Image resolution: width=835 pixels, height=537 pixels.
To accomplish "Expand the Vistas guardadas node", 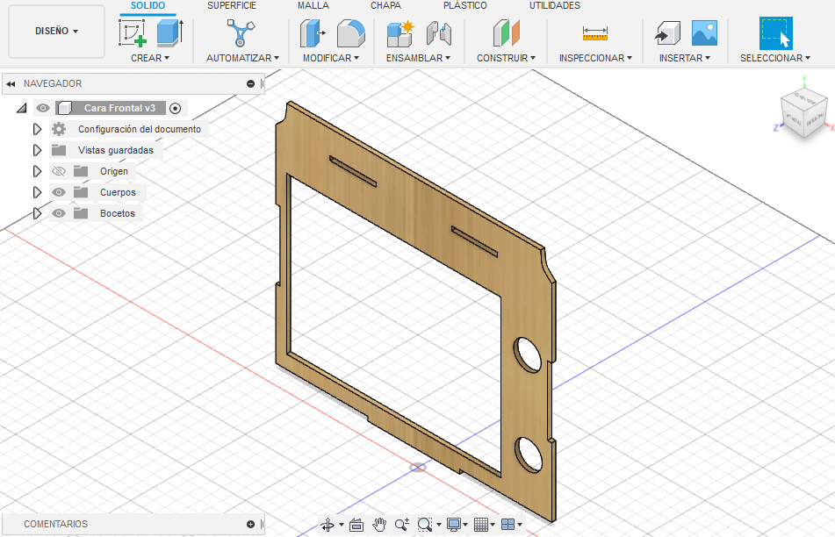I will 37,150.
